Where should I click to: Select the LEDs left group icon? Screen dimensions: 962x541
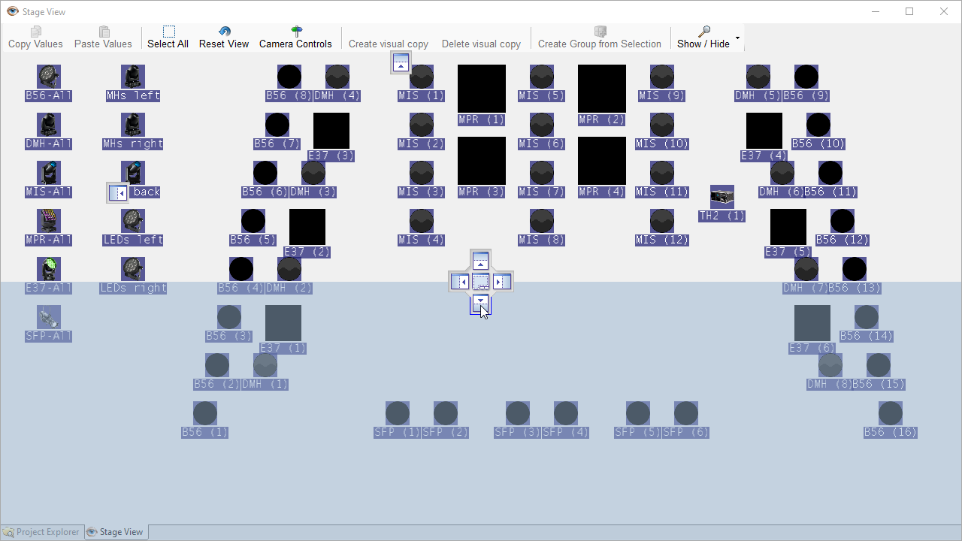click(x=133, y=221)
